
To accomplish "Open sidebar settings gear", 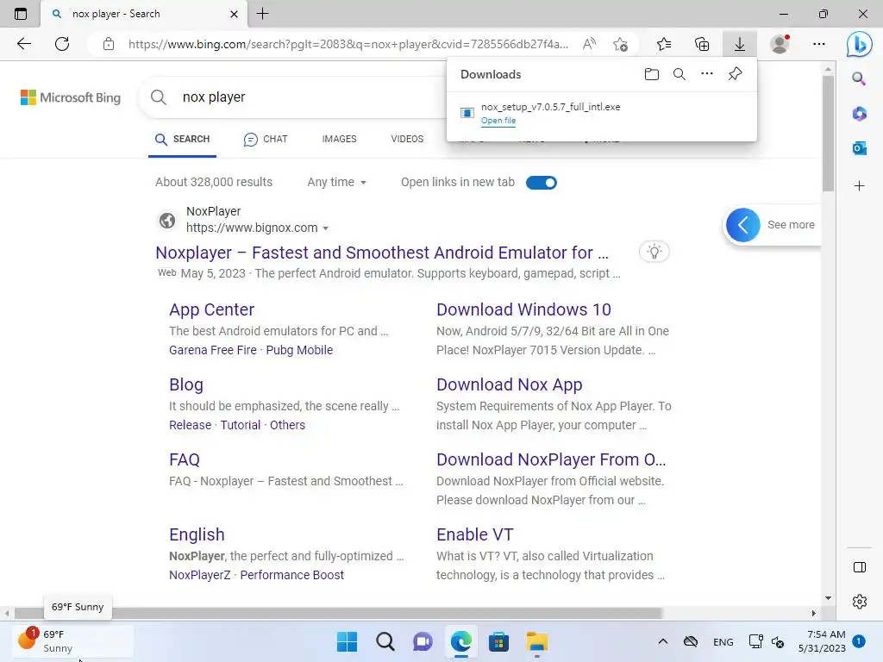I will (860, 602).
